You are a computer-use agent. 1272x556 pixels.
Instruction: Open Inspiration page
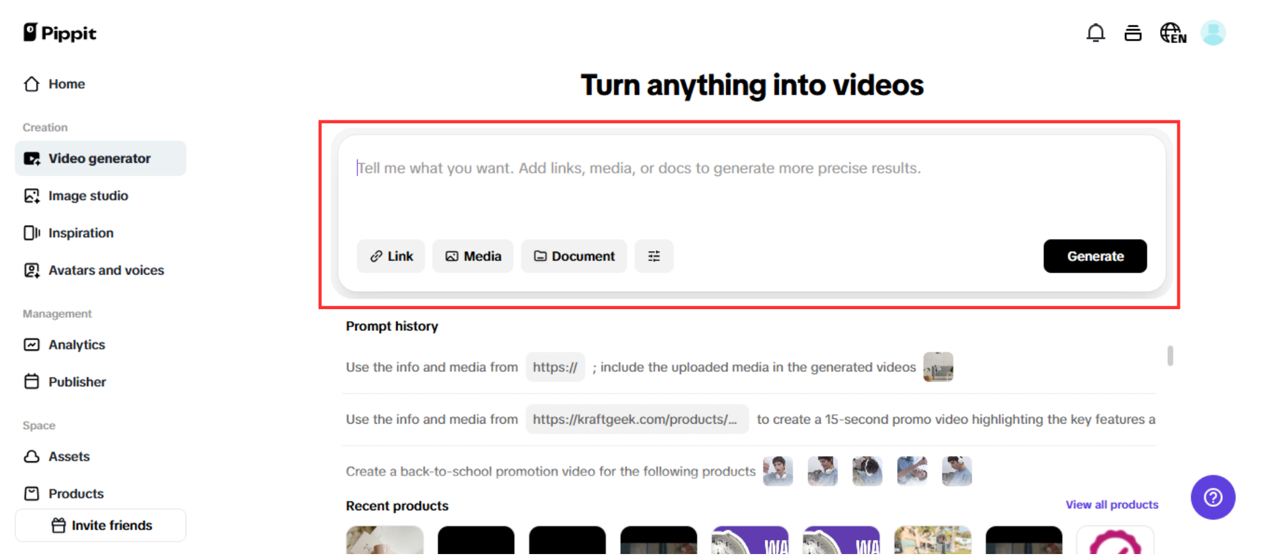click(x=80, y=233)
